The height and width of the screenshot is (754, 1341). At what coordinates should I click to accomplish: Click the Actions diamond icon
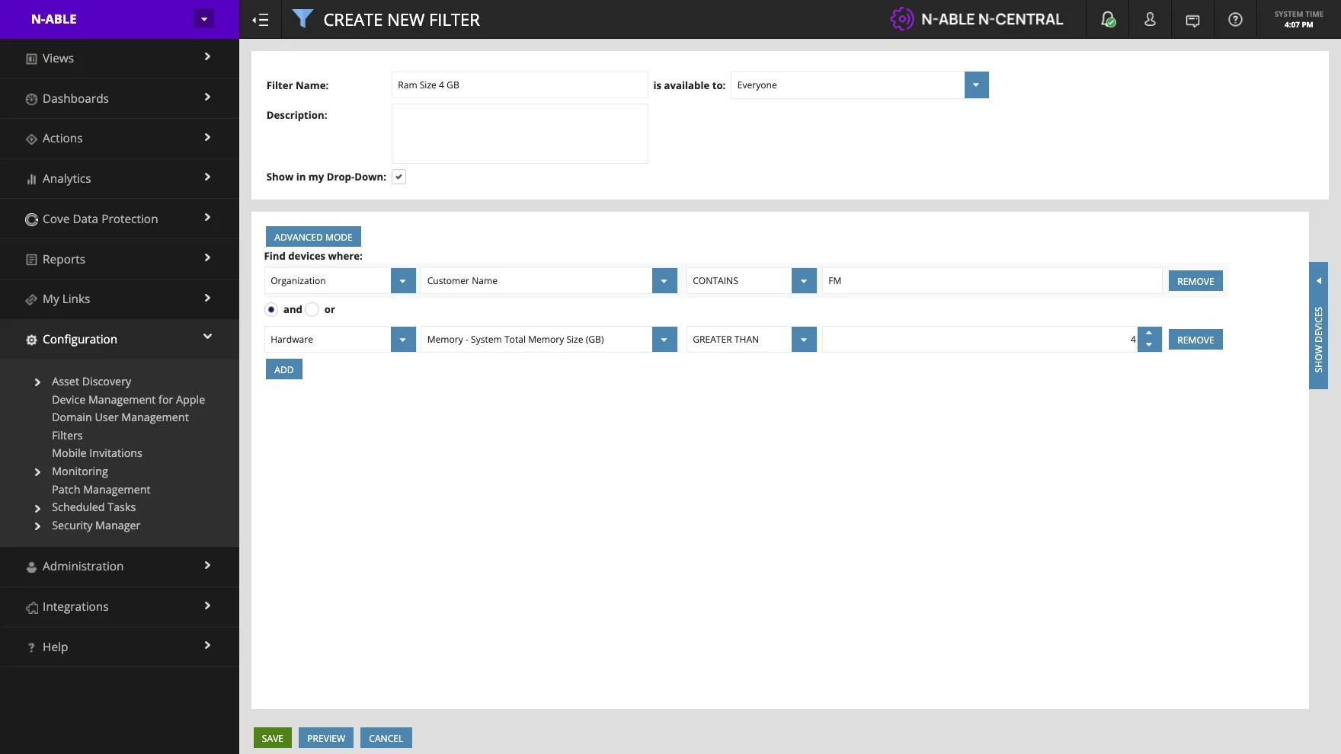[x=31, y=139]
